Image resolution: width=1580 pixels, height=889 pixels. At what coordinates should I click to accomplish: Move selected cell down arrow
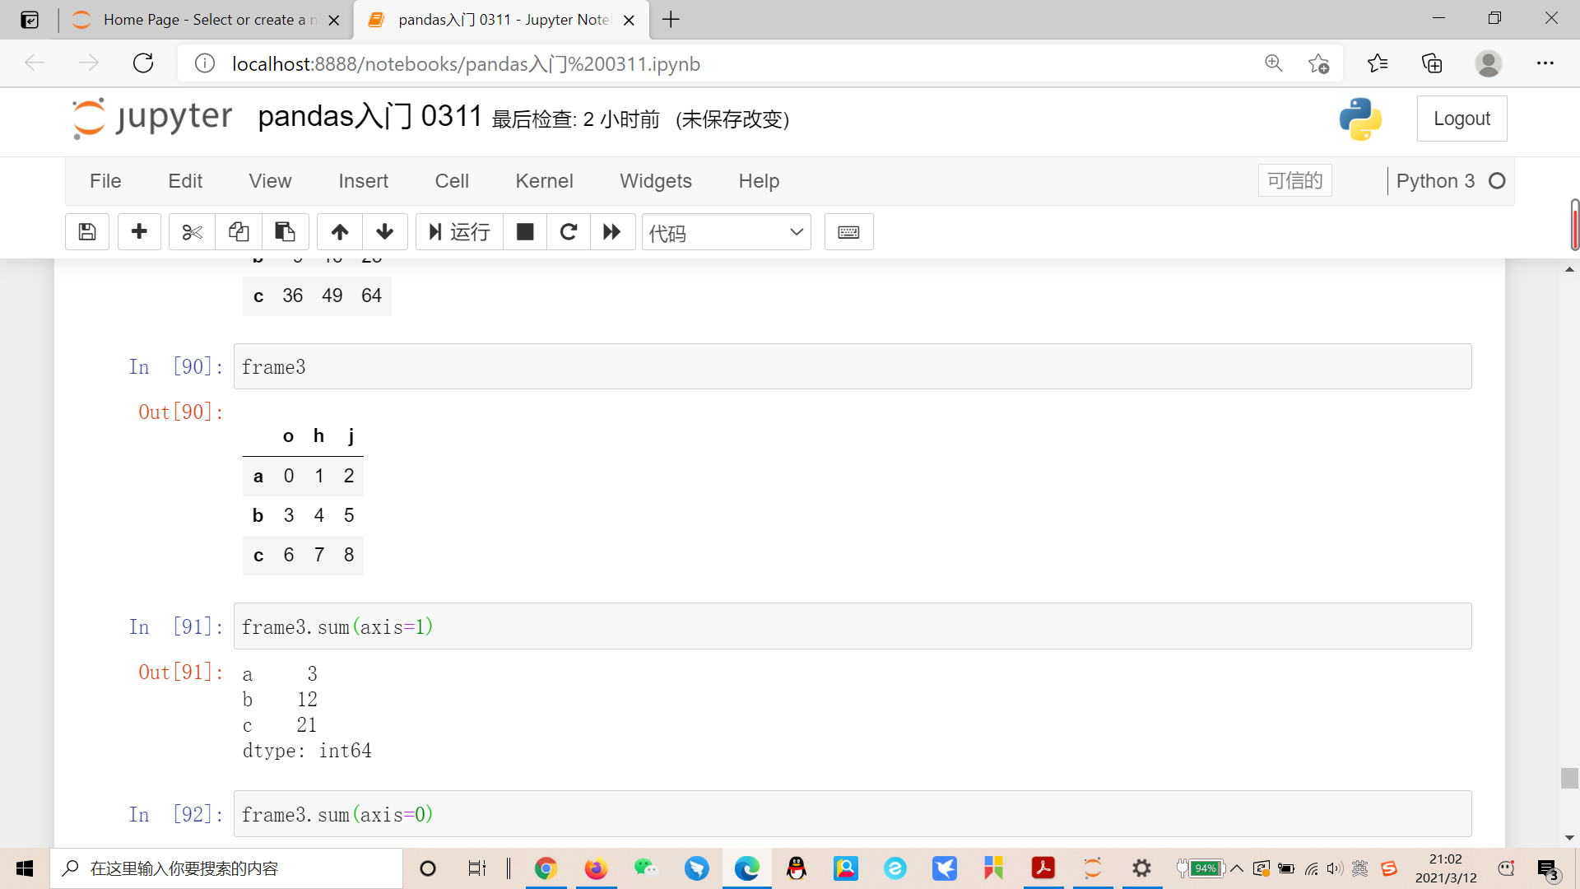pos(384,232)
